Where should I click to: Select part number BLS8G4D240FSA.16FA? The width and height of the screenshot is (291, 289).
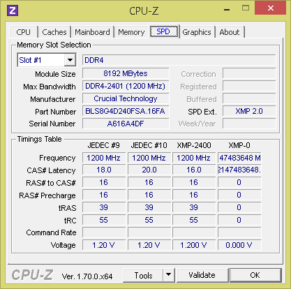126,111
